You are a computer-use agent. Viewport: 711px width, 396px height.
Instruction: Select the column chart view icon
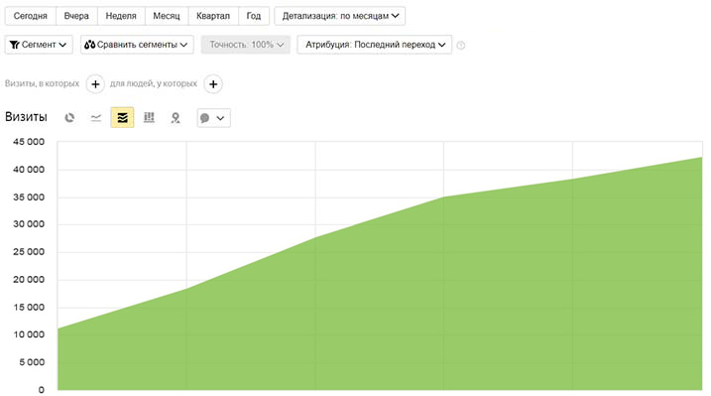[149, 118]
